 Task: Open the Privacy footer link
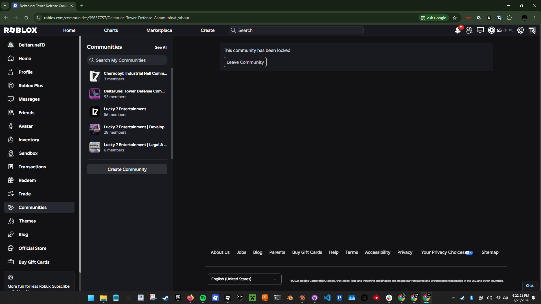[x=405, y=252]
